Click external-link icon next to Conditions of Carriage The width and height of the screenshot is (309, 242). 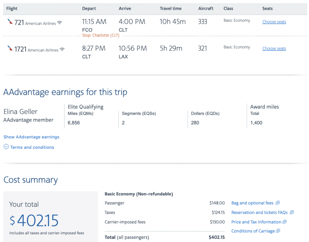[x=278, y=231]
